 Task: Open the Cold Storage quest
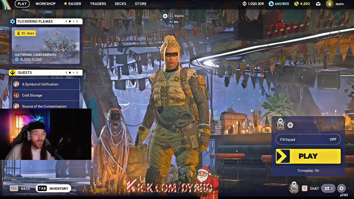pos(46,95)
